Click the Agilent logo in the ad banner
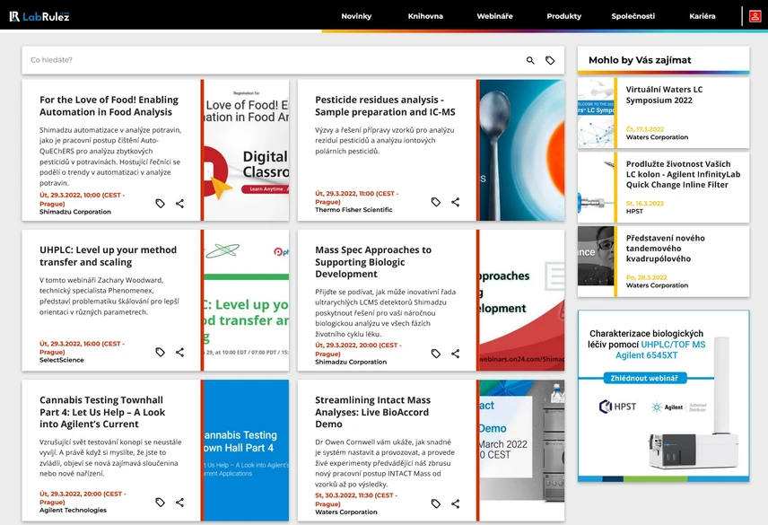The width and height of the screenshot is (768, 525). (668, 407)
